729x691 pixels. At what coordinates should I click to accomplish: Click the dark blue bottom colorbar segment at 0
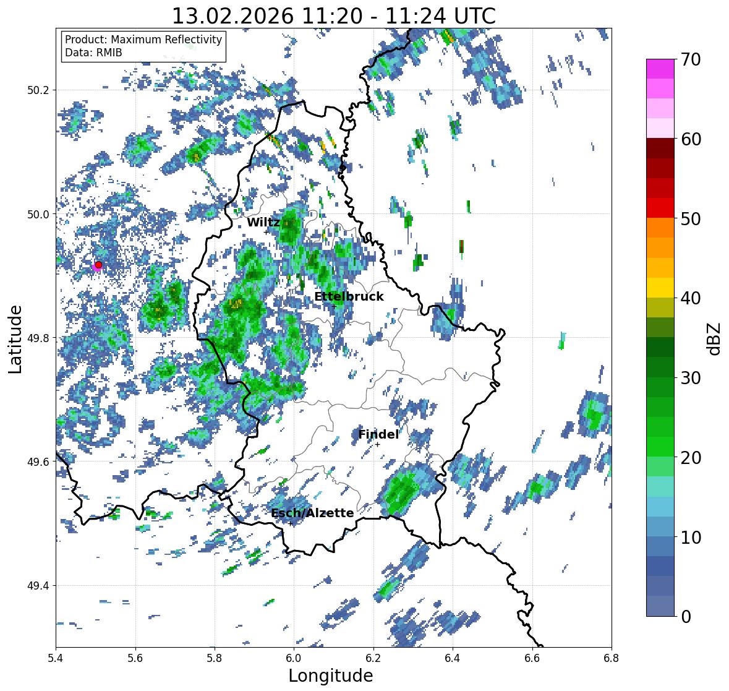(660, 606)
